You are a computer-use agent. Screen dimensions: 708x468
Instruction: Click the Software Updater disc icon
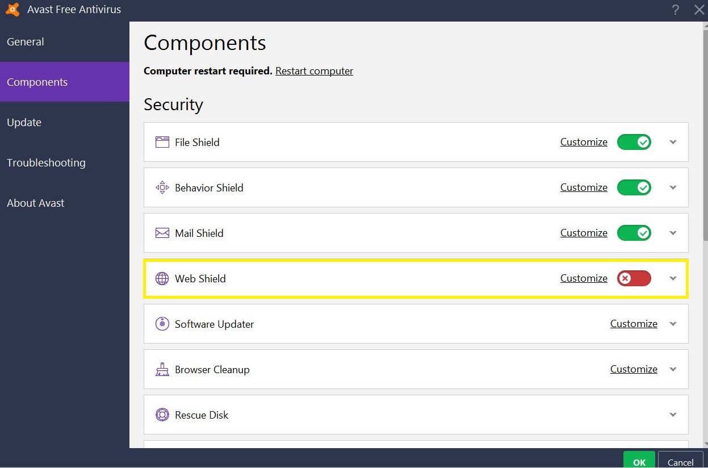click(x=162, y=324)
